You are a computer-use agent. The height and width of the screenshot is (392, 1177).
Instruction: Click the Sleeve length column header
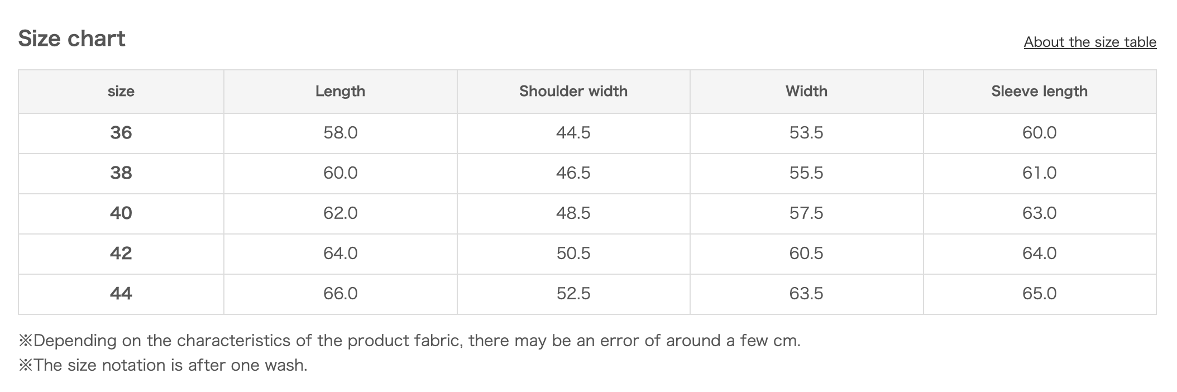1039,91
